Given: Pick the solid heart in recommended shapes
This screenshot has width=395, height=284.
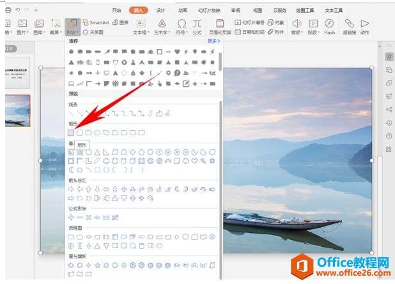Looking at the screenshot, I should click(x=177, y=52).
